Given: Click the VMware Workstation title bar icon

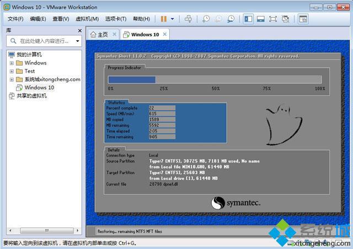Looking at the screenshot, I should click(7, 7).
